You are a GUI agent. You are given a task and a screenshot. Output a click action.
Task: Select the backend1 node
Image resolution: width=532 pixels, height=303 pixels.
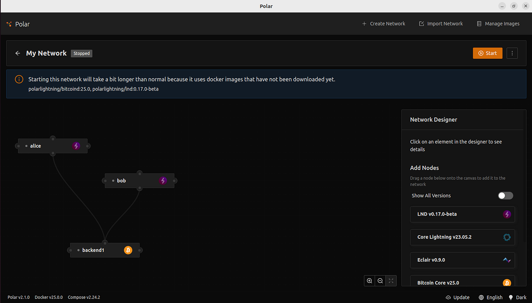[105, 250]
